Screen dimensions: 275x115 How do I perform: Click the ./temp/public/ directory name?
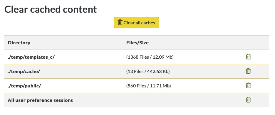[24, 86]
